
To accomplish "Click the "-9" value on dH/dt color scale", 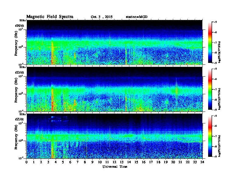I will tap(215, 63).
